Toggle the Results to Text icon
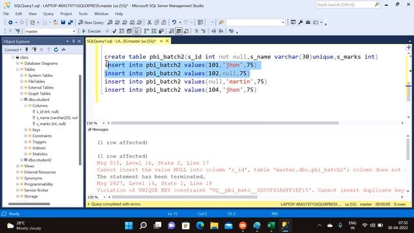This screenshot has height=233, width=414. [171, 31]
